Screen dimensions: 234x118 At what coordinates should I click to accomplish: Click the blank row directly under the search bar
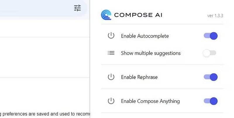44,28
